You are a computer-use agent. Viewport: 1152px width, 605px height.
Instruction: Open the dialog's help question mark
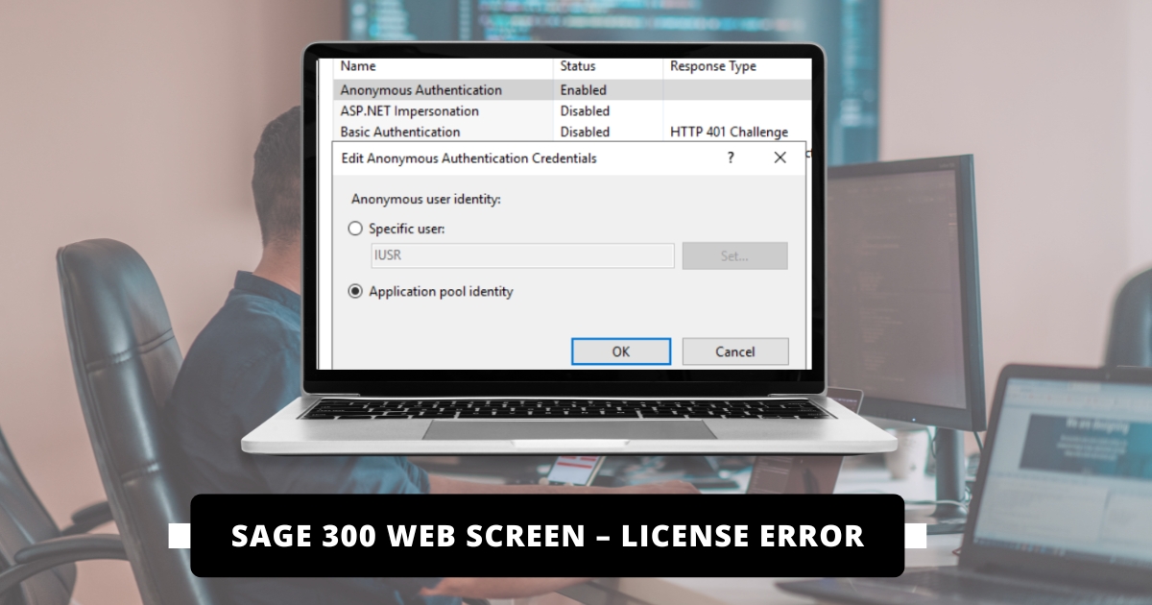pos(732,157)
